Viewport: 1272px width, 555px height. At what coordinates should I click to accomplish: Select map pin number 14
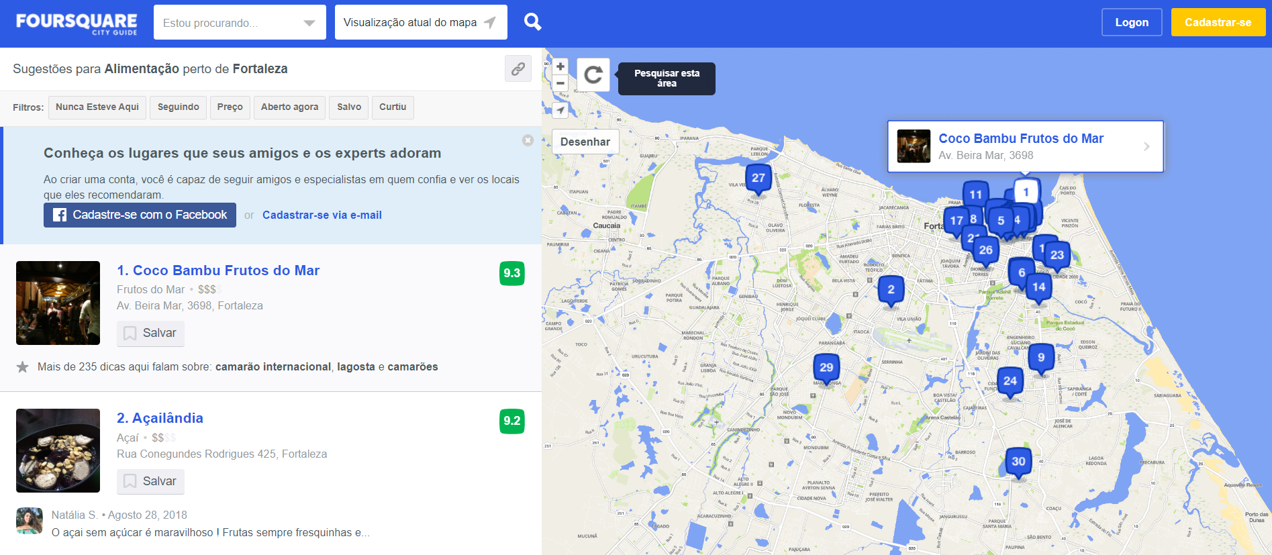point(1038,287)
